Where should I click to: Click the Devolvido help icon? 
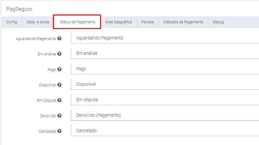59,116
